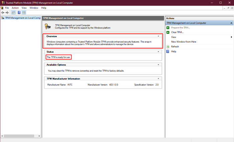Click the Specification Version 2.0 value

click(x=157, y=85)
